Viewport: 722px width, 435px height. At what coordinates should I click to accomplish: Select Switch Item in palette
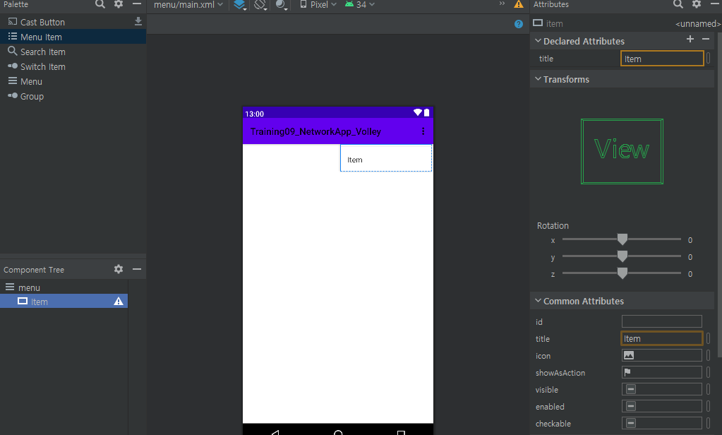[42, 67]
